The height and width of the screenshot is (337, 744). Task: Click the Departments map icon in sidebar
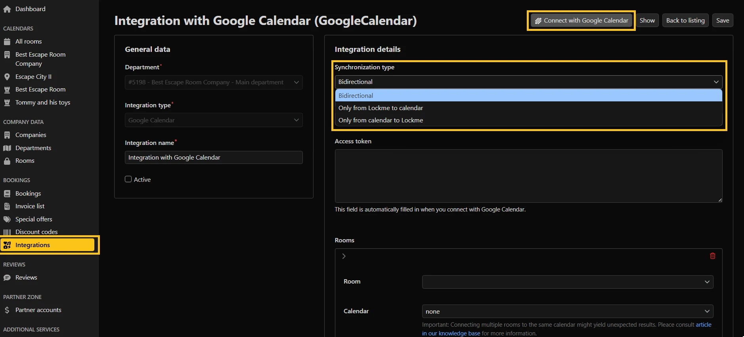7,148
